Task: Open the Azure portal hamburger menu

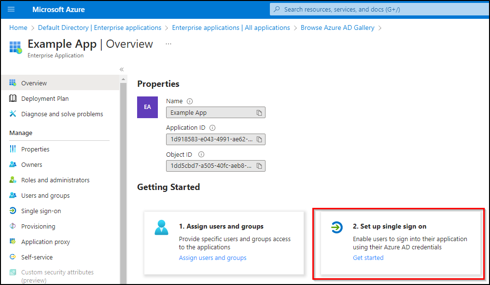Action: coord(12,9)
